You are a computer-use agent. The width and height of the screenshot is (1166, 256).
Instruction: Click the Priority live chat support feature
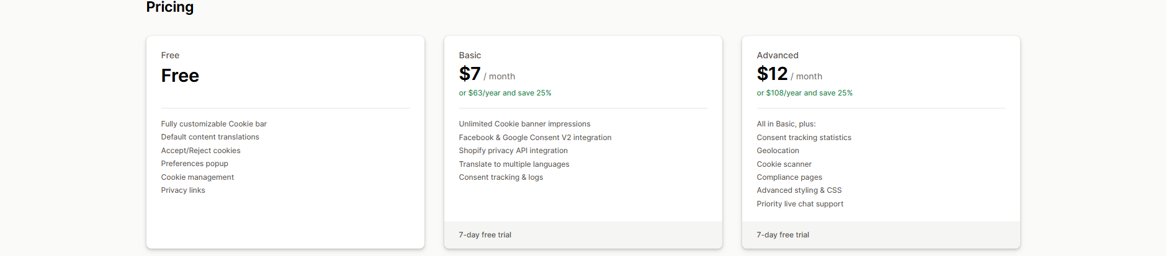[x=800, y=204]
